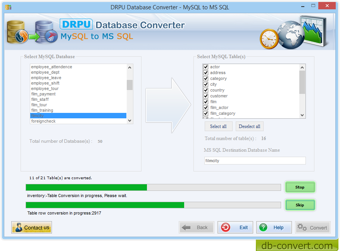Close the converter window
This screenshot has width=340, height=251.
[x=327, y=6]
